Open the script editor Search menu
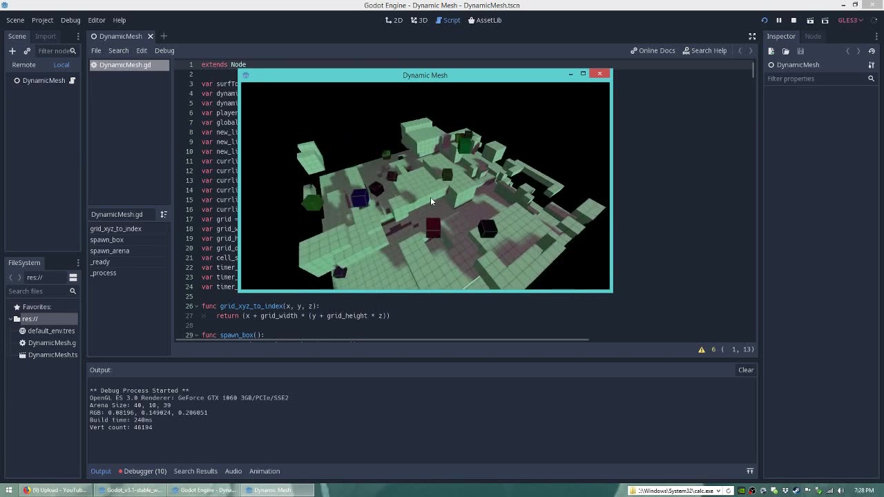The width and height of the screenshot is (884, 497). 118,50
